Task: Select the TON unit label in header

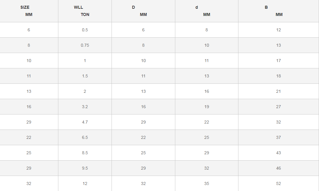Action: click(85, 14)
